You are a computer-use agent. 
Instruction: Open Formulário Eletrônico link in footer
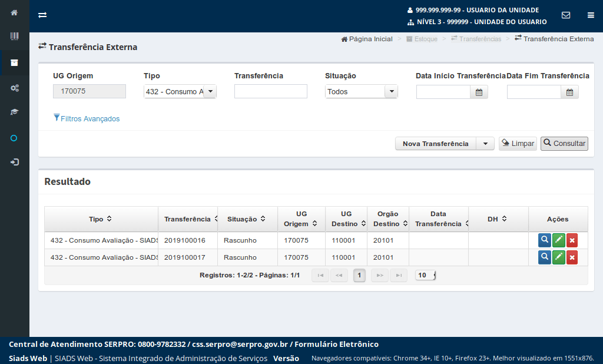pyautogui.click(x=336, y=344)
